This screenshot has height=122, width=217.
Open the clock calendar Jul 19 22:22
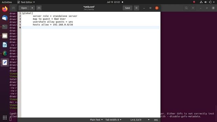(113, 2)
